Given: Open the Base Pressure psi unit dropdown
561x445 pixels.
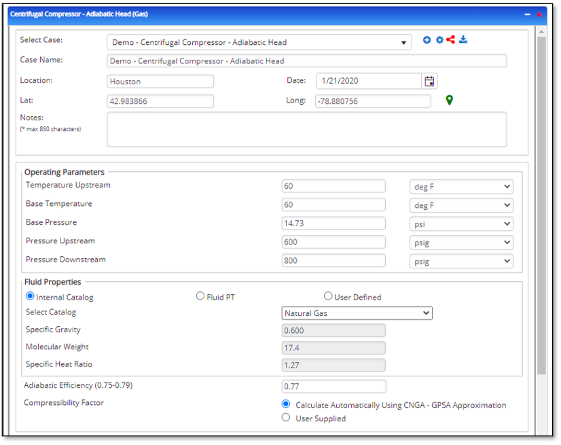Looking at the screenshot, I should coord(460,224).
